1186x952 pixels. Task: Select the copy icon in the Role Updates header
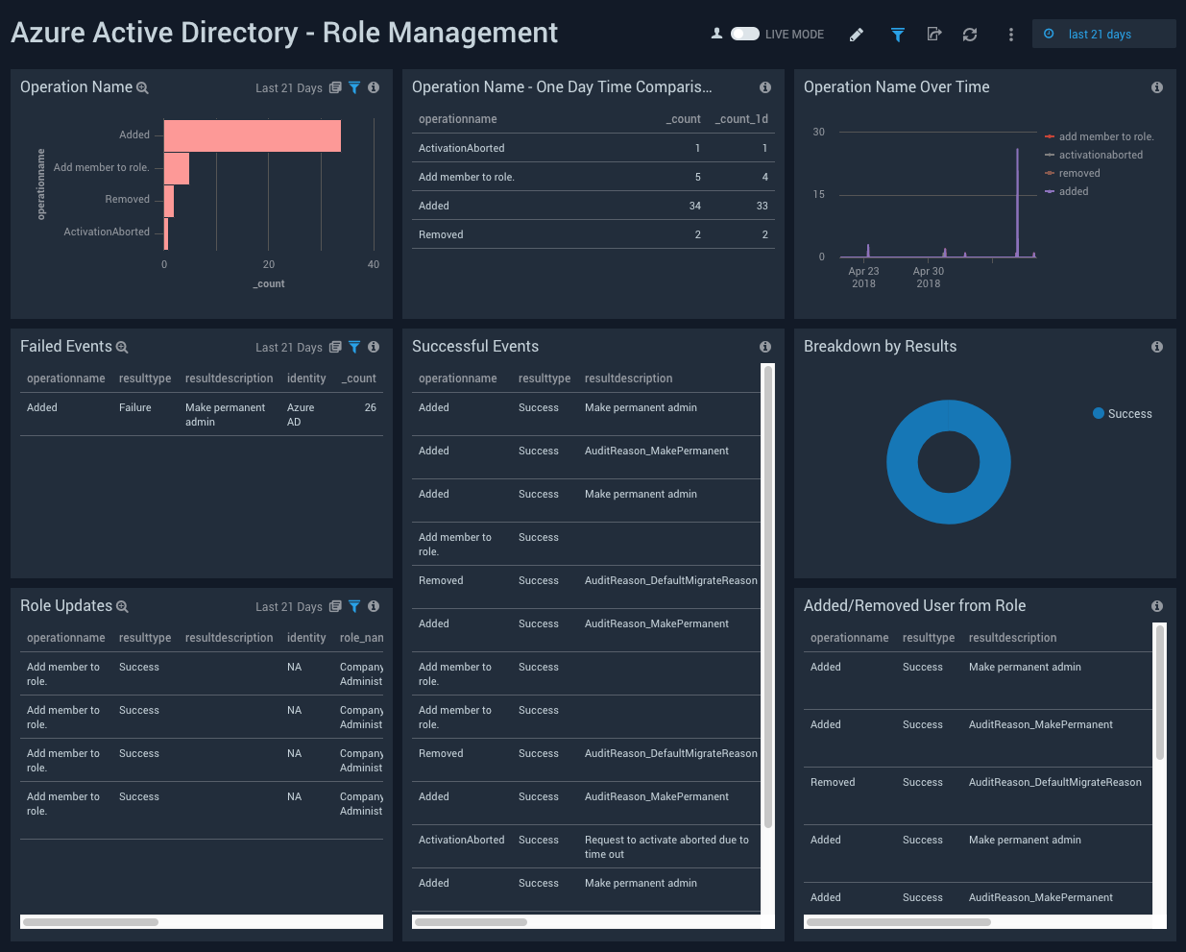tap(333, 606)
